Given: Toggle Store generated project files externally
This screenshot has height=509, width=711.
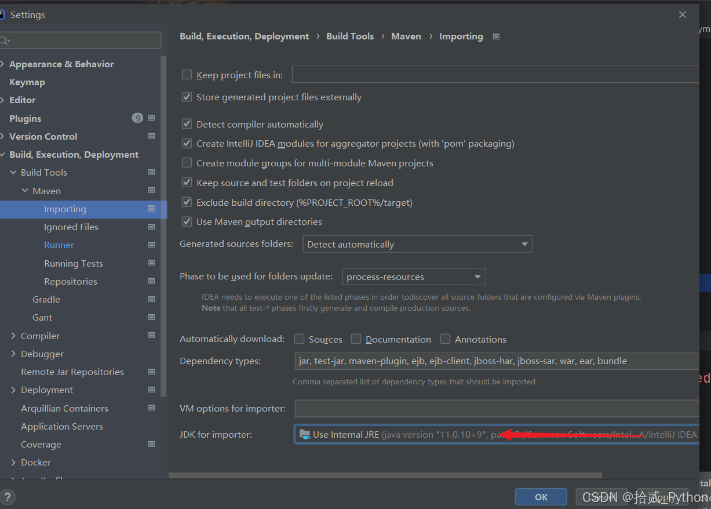Looking at the screenshot, I should 187,97.
